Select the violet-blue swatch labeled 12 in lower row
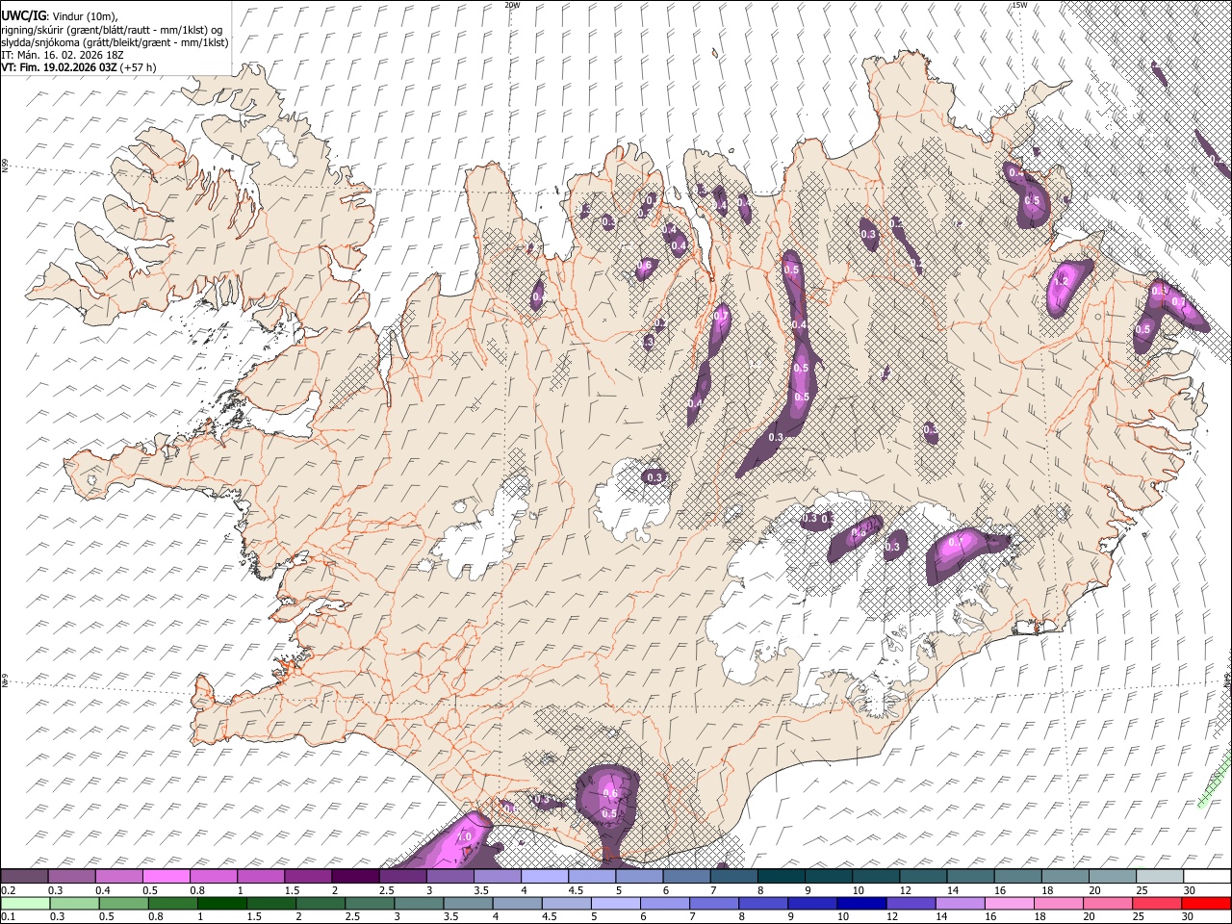 click(911, 903)
